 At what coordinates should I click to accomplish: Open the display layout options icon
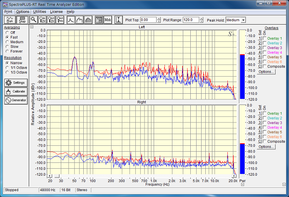pos(99,20)
